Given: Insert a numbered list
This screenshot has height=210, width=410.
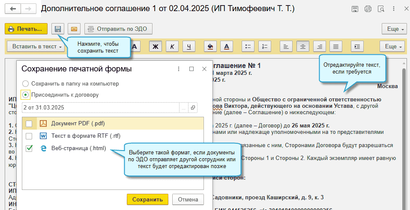Looking at the screenshot, I should (x=265, y=46).
